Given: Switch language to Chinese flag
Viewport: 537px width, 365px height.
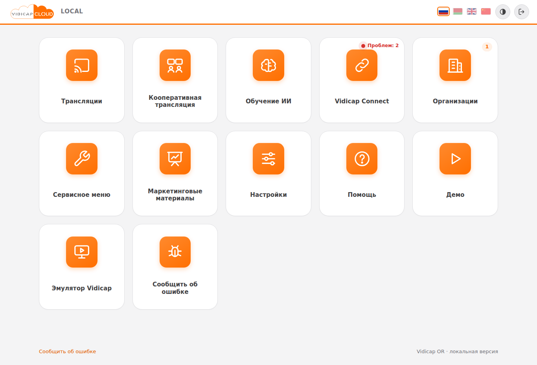Looking at the screenshot, I should (x=486, y=11).
